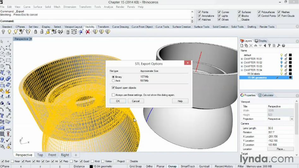
Task: Click the color swatch of CHAPTER 15 02
Action: 290,63
